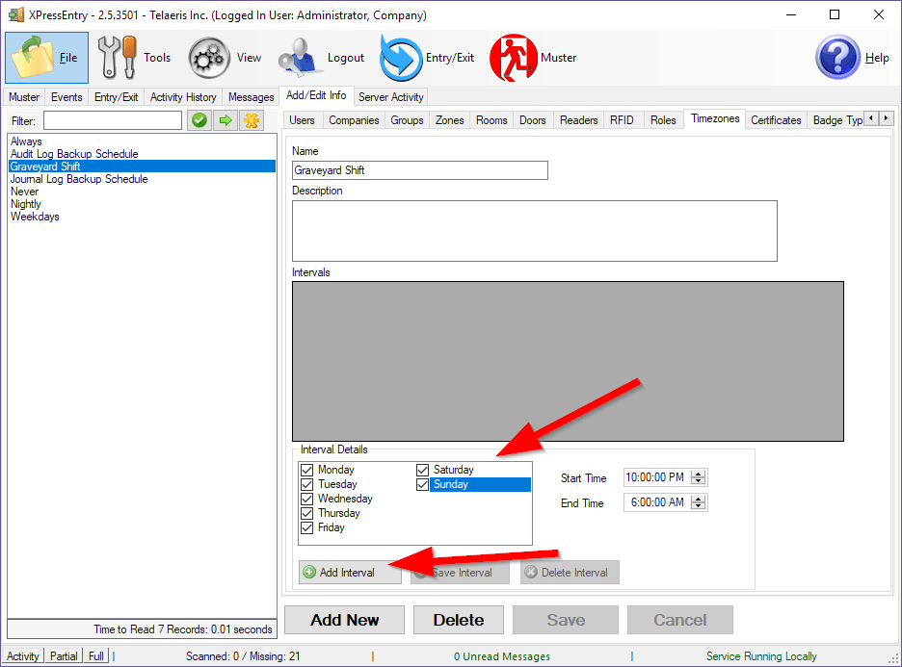Switch to the Server Activity tab
This screenshot has height=667, width=902.
click(x=390, y=96)
